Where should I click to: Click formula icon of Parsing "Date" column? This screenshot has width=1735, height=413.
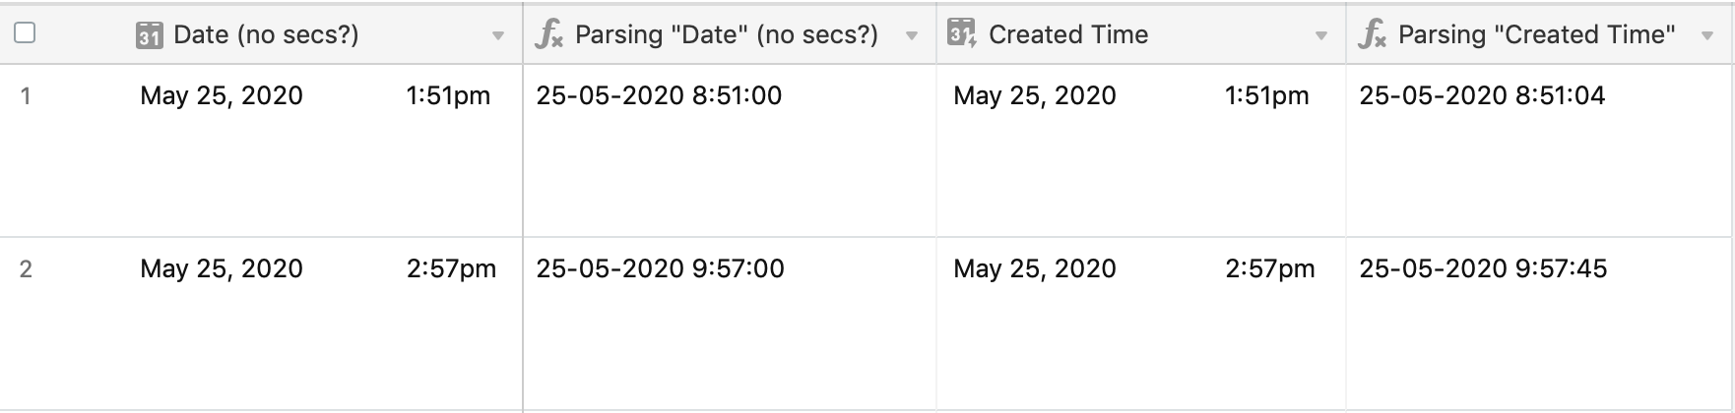548,34
